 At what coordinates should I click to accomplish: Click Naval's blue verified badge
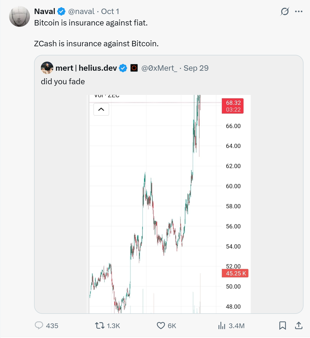click(61, 11)
